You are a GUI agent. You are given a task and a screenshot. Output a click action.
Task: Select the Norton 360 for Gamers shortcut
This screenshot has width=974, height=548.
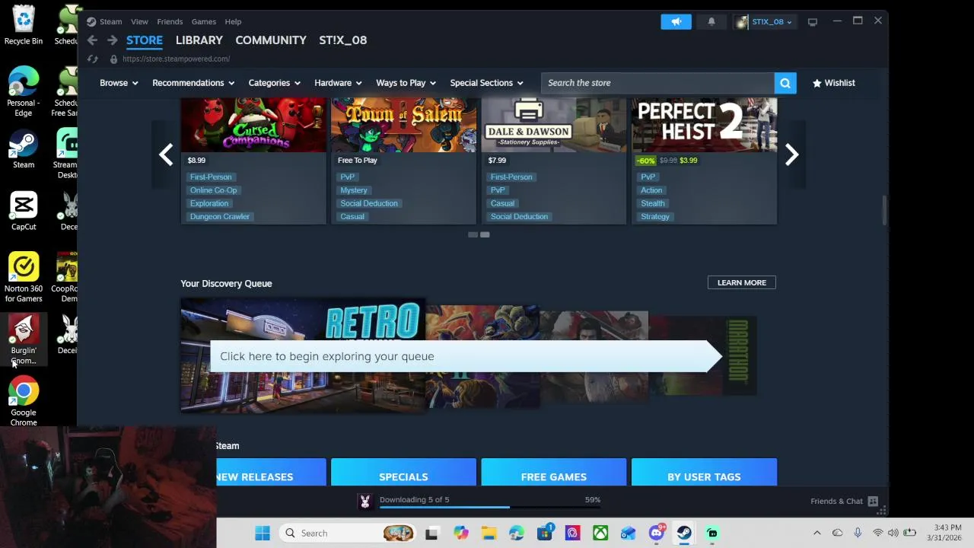tap(24, 278)
